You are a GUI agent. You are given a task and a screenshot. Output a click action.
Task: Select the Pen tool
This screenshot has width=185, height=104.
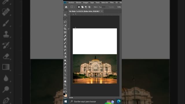pos(65,67)
